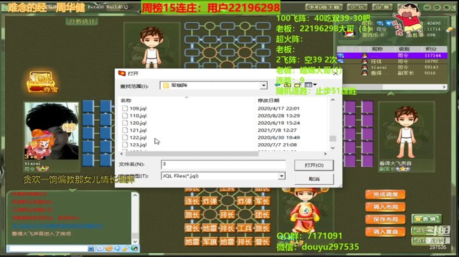Screen dimensions: 459x257
Task: Open the 设置 settings button
Action: click(382, 7)
